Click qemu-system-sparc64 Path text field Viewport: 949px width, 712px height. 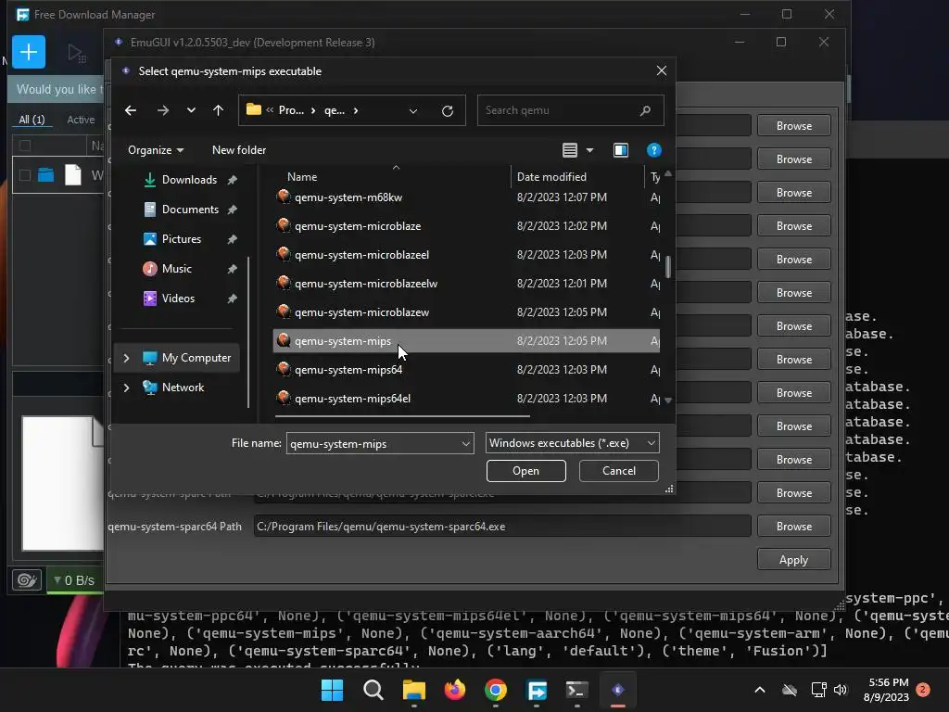501,527
